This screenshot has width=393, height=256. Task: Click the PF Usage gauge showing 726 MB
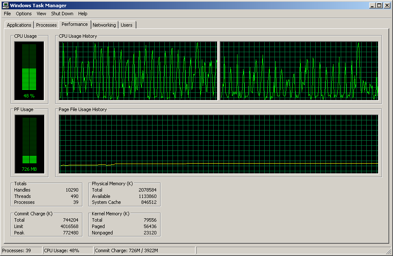pyautogui.click(x=29, y=144)
